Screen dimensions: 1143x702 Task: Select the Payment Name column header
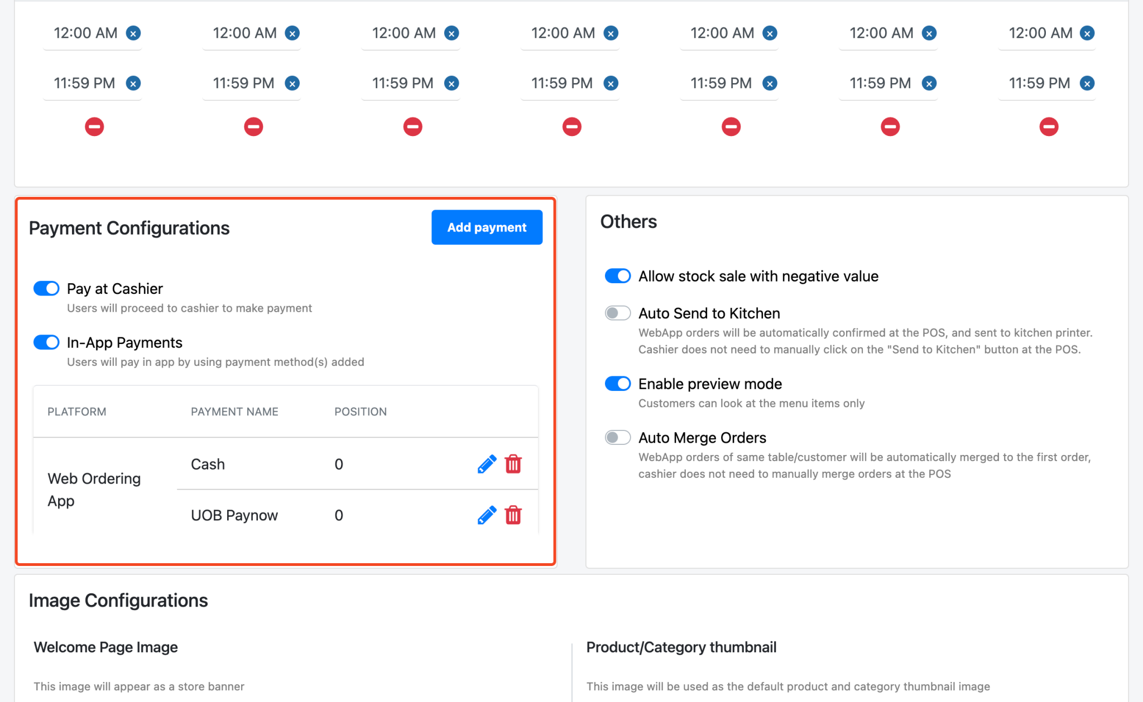[234, 411]
